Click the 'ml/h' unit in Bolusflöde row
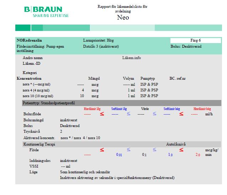The height and width of the screenshot is (195, 227). pyautogui.click(x=209, y=114)
